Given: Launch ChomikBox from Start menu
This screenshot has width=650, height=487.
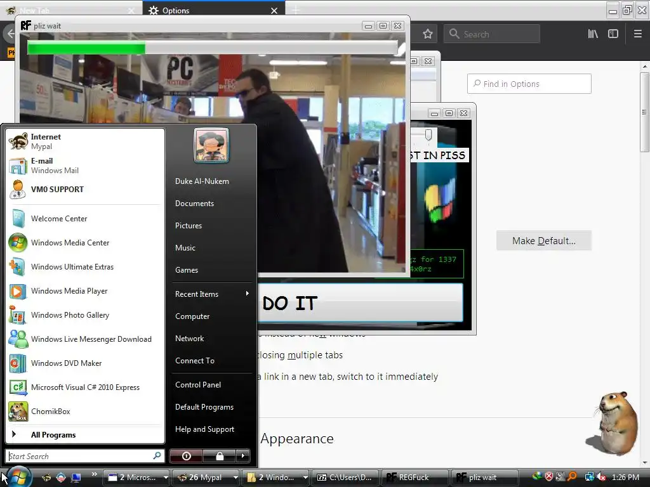Looking at the screenshot, I should click(85, 411).
